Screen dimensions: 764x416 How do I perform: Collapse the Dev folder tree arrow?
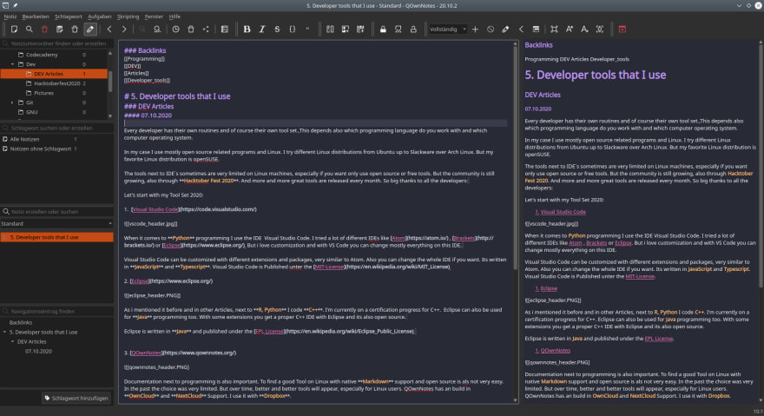click(13, 64)
